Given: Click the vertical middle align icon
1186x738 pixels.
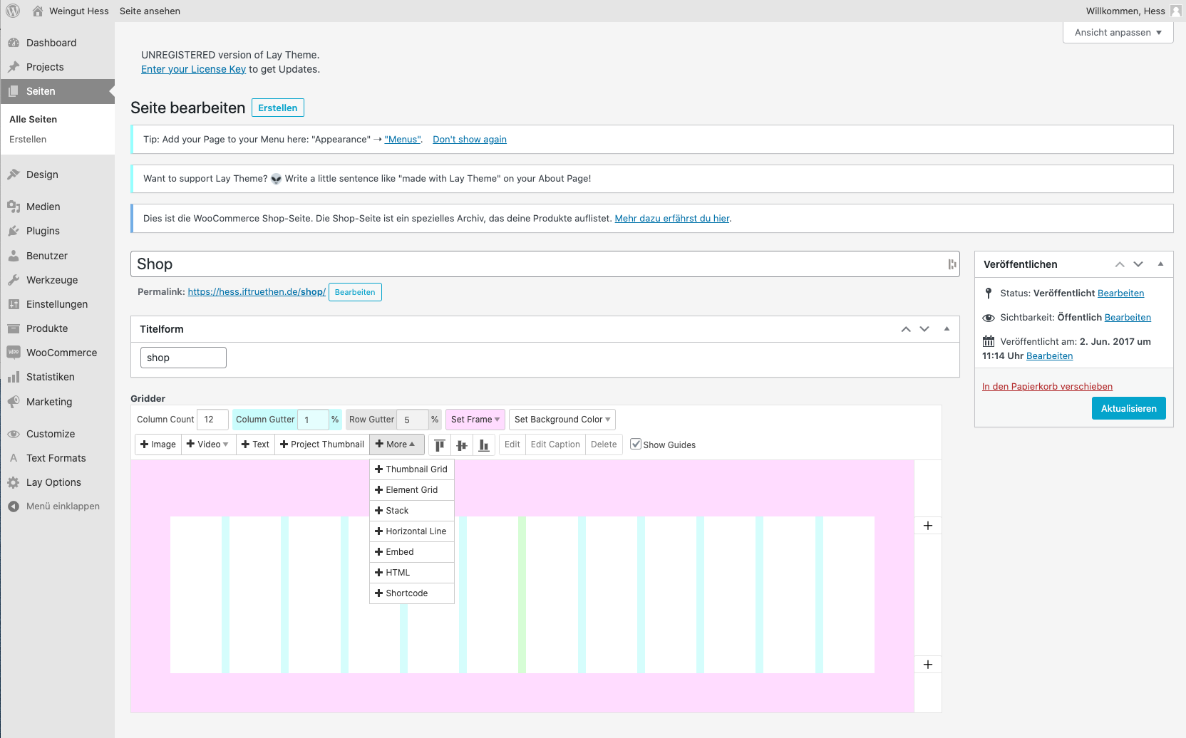Looking at the screenshot, I should (x=462, y=445).
